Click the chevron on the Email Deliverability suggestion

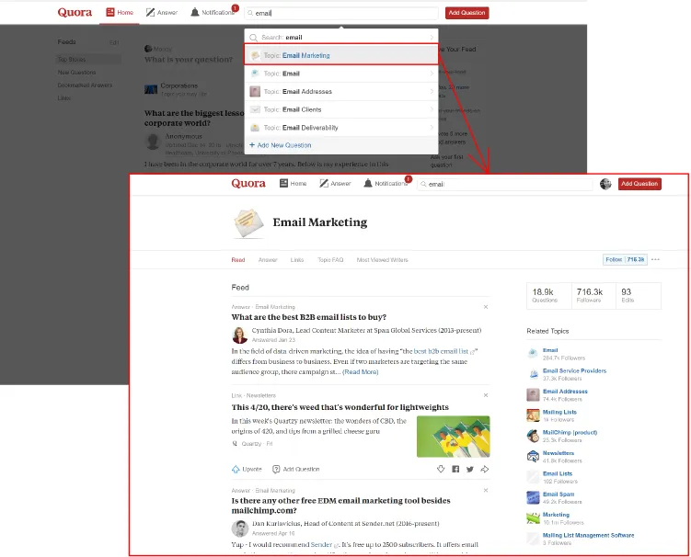[432, 128]
